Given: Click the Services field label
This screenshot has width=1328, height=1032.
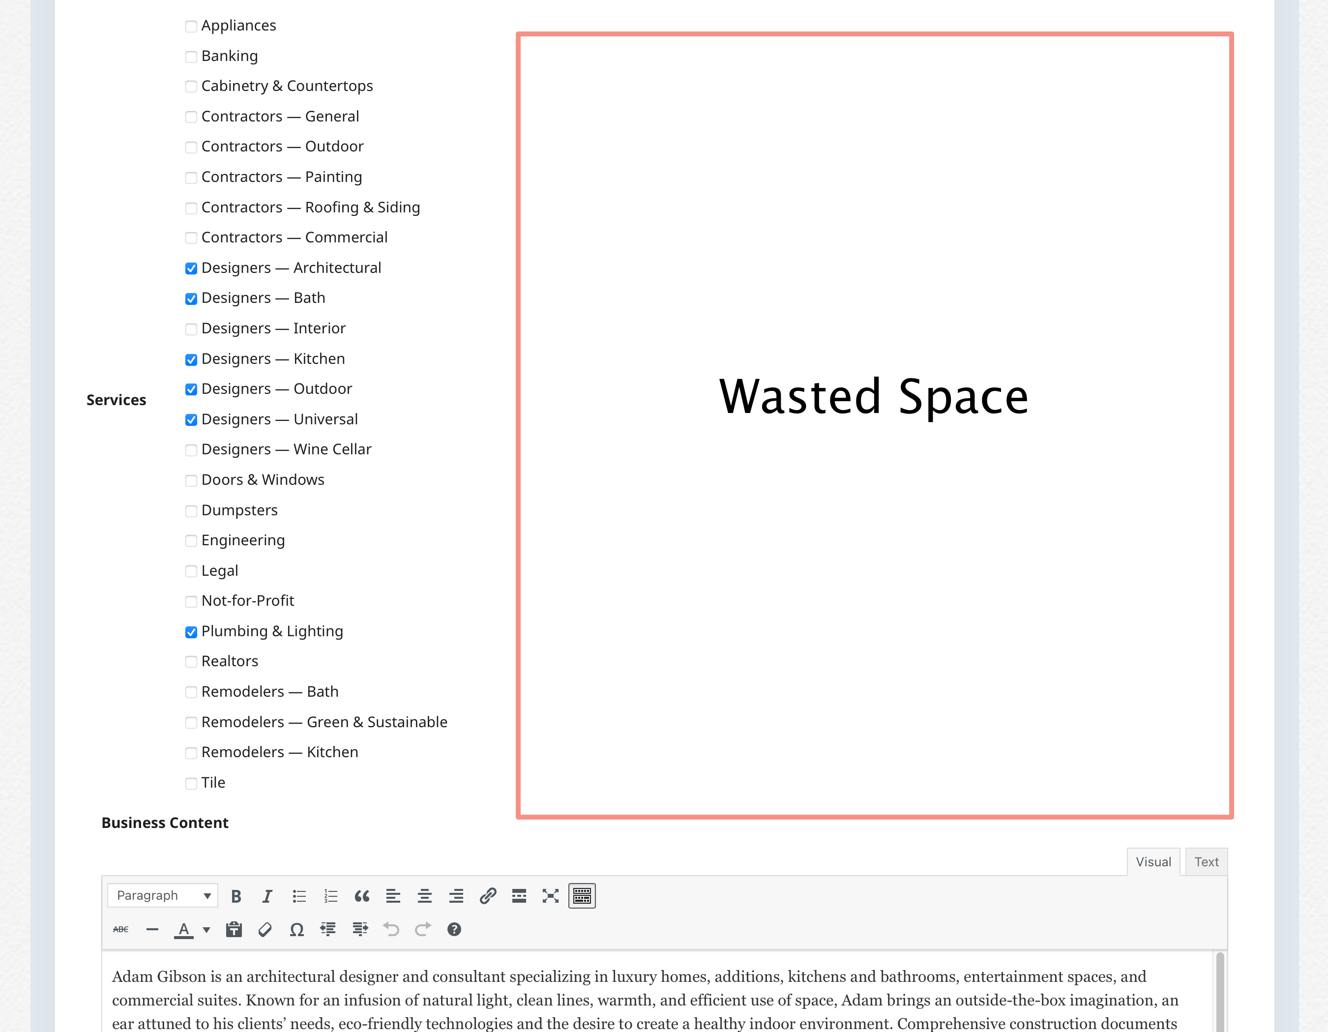Looking at the screenshot, I should [116, 400].
